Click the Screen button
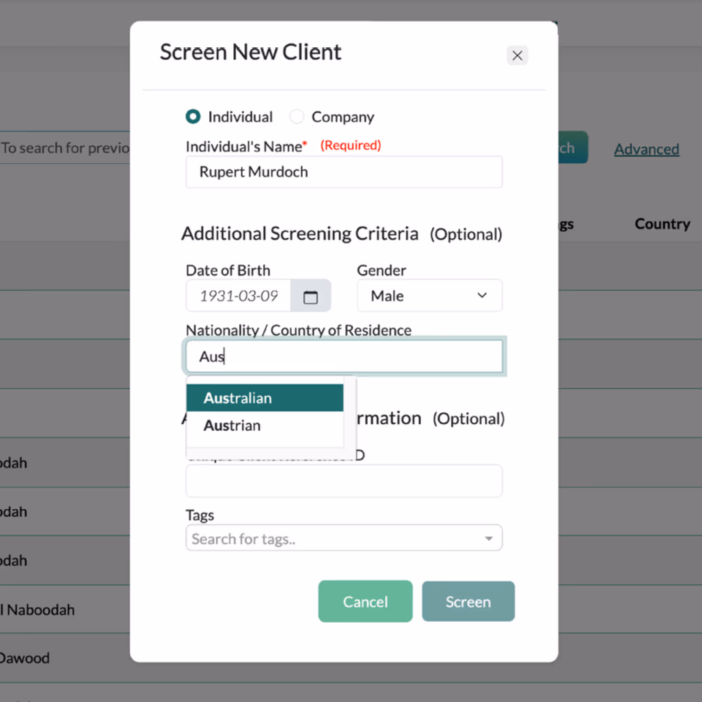The height and width of the screenshot is (702, 702). [x=468, y=602]
